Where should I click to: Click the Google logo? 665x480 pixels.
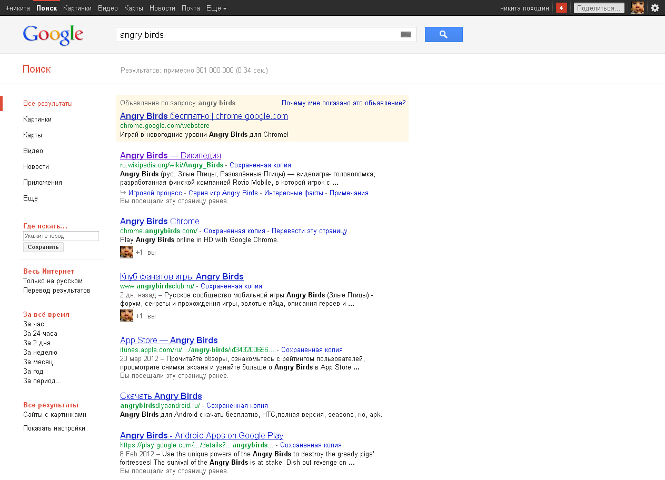(x=53, y=35)
